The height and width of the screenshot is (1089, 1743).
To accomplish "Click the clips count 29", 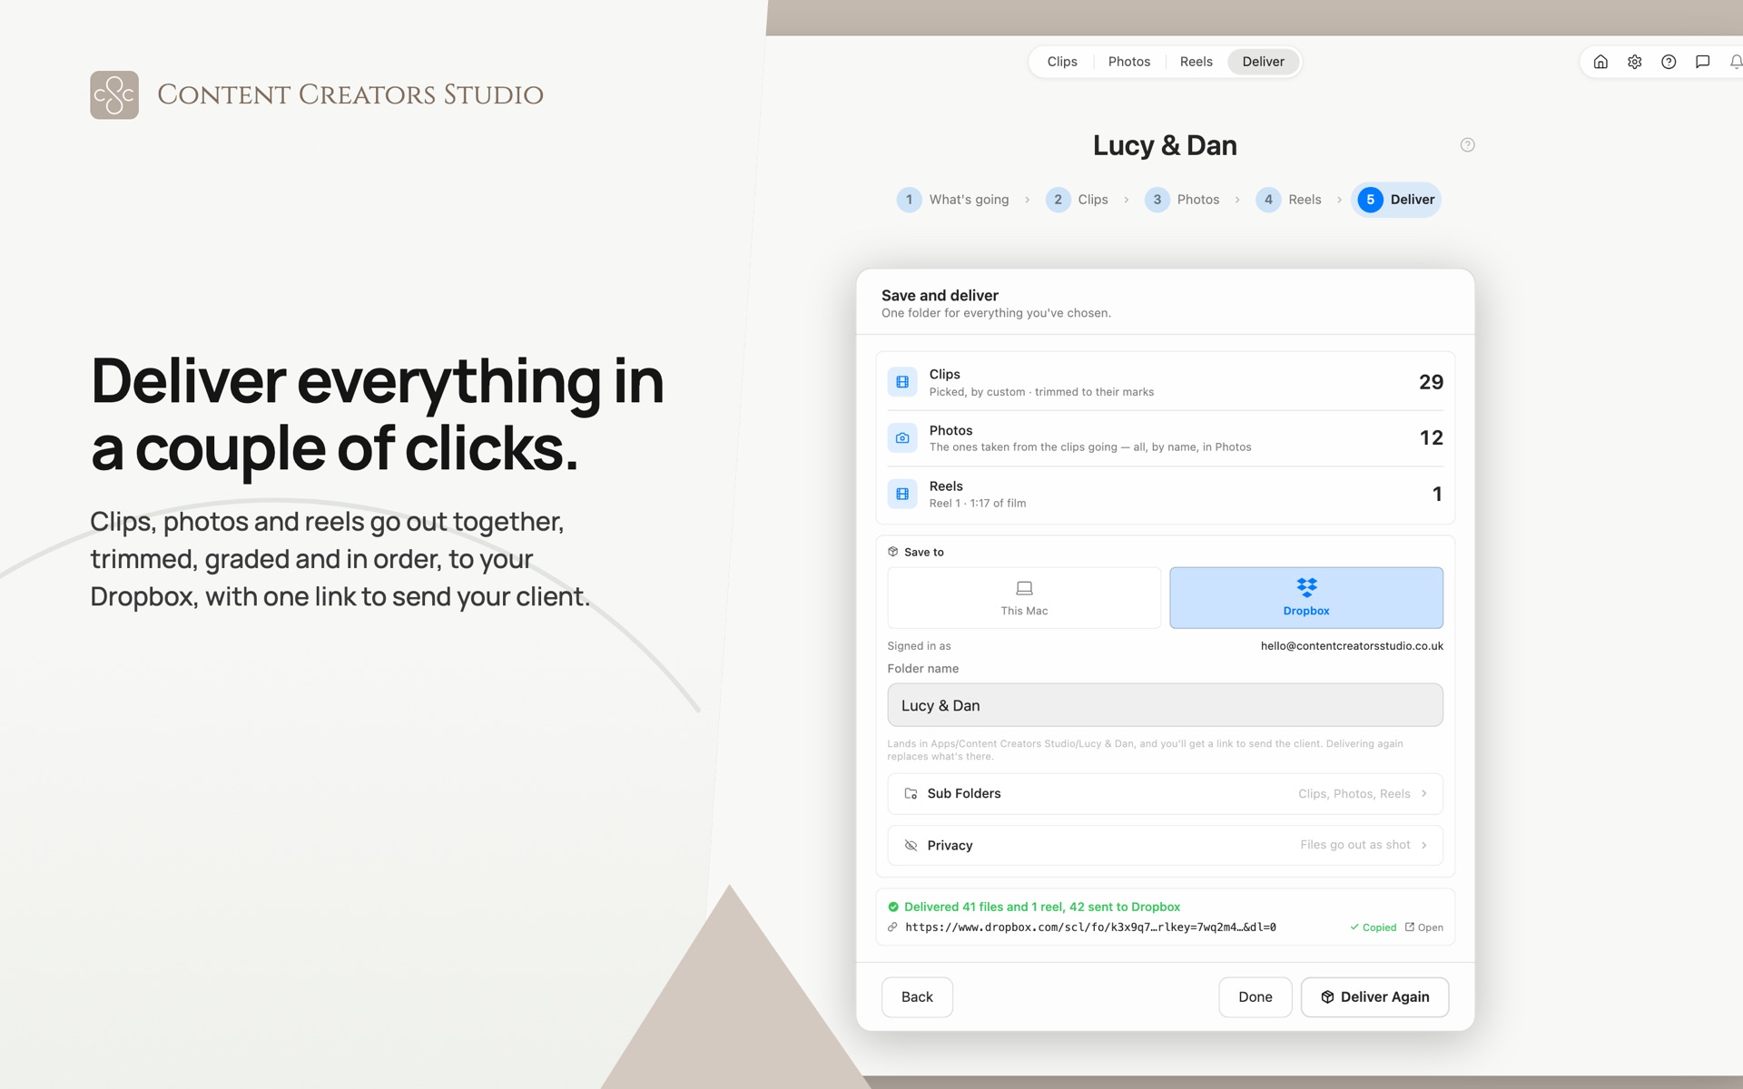I will tap(1431, 382).
